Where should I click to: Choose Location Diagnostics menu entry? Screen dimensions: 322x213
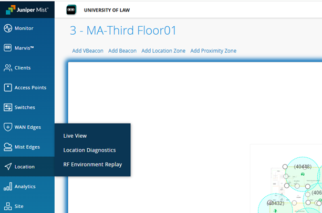tap(89, 150)
